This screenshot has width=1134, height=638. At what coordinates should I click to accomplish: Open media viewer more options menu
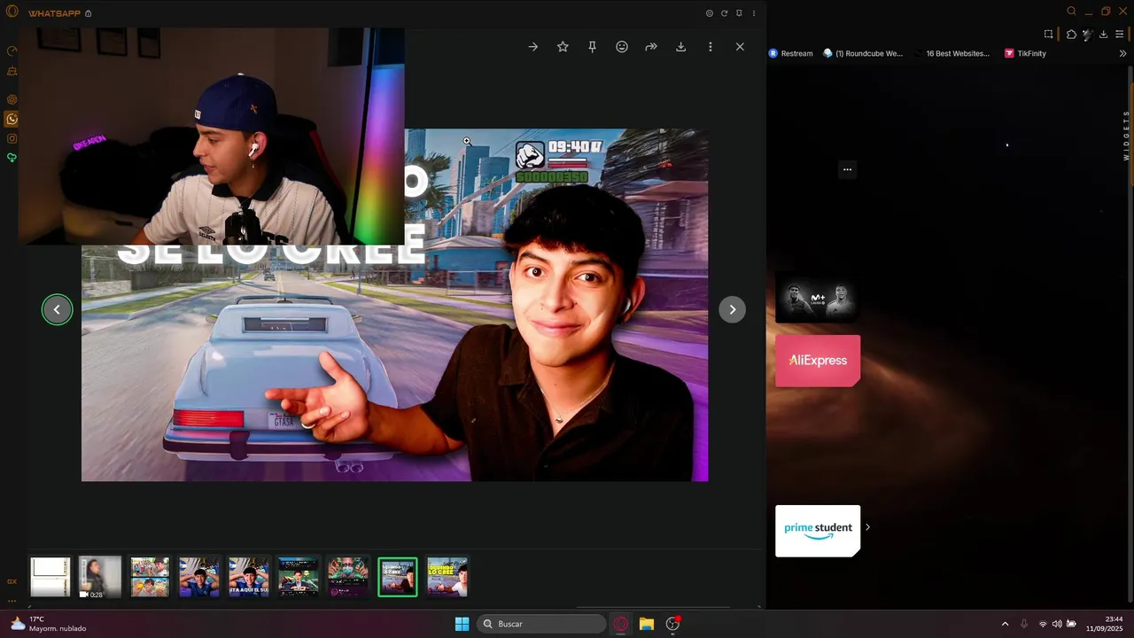(711, 47)
